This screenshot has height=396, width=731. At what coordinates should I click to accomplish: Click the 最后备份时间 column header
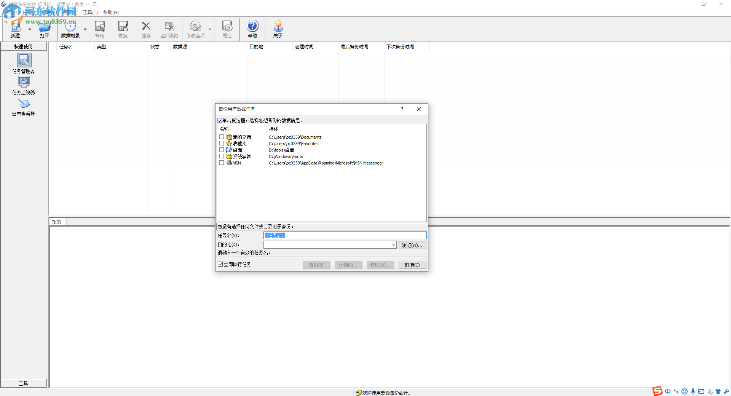pyautogui.click(x=361, y=46)
